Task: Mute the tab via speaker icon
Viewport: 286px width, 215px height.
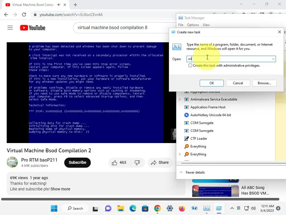Action: (x=59, y=5)
